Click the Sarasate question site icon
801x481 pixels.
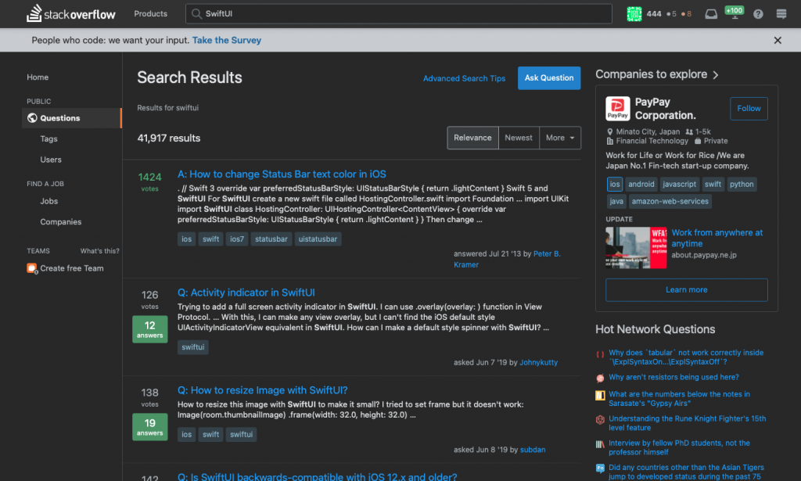[600, 395]
